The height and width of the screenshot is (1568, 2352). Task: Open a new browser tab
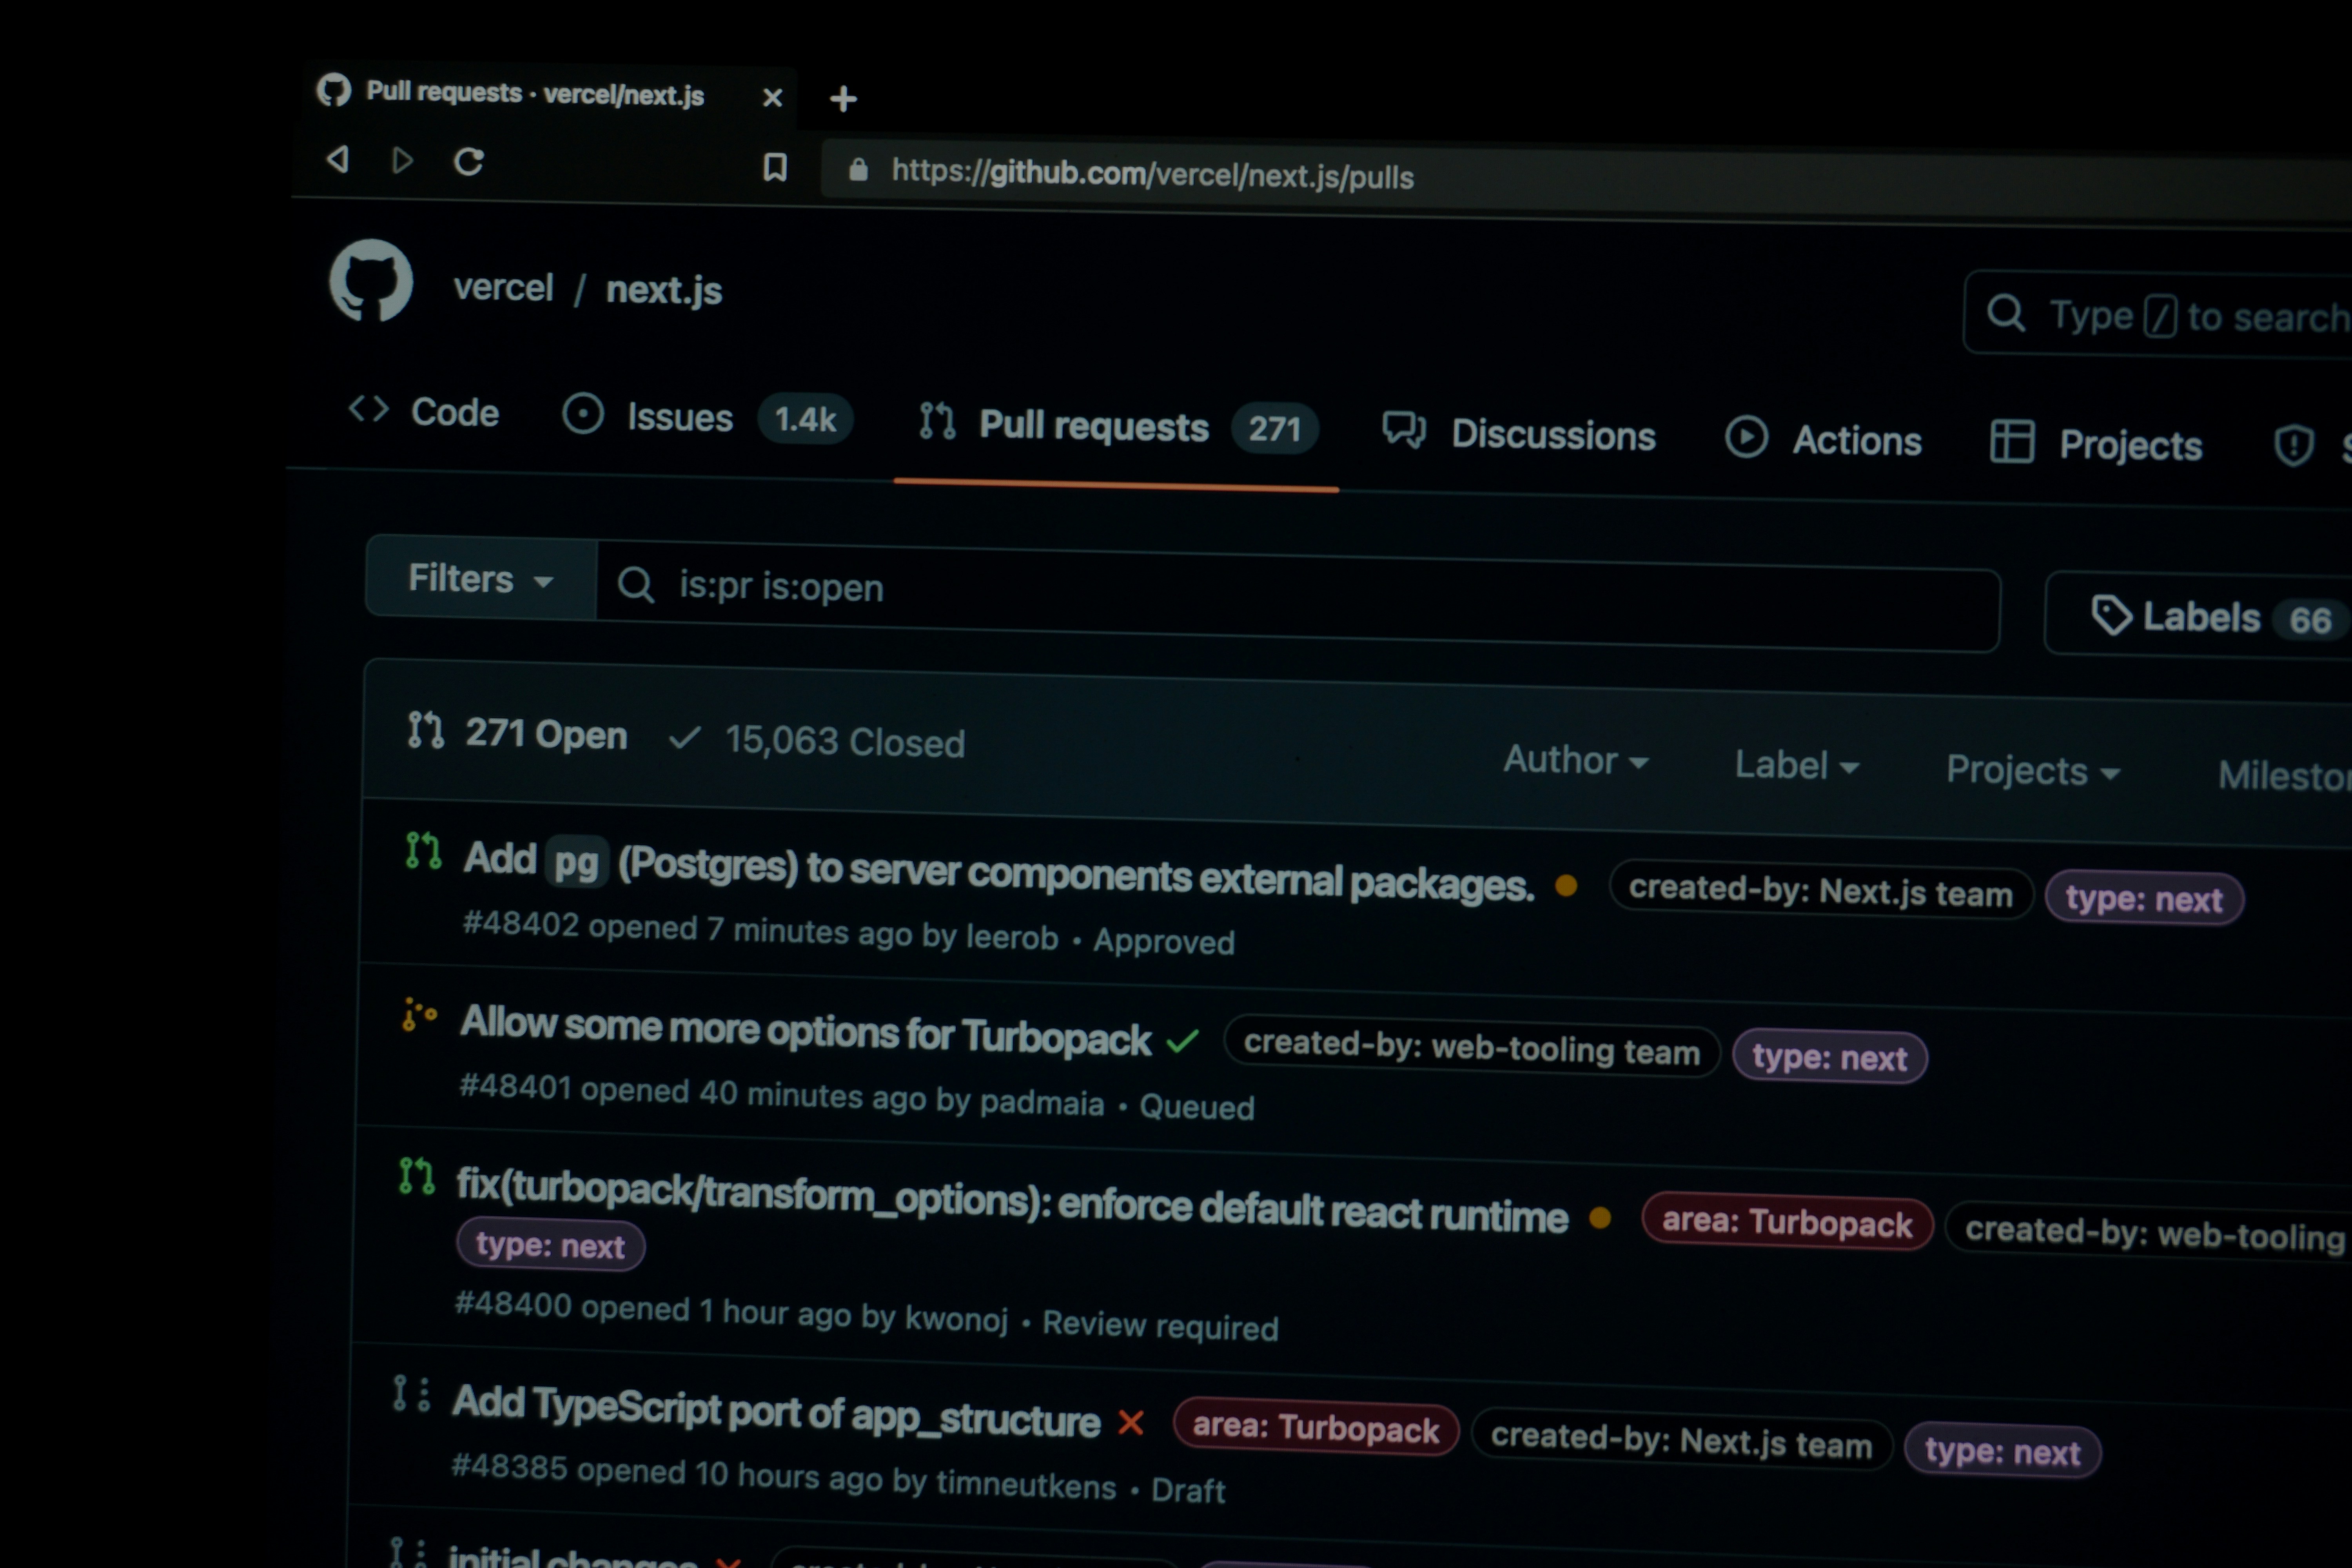[x=843, y=99]
